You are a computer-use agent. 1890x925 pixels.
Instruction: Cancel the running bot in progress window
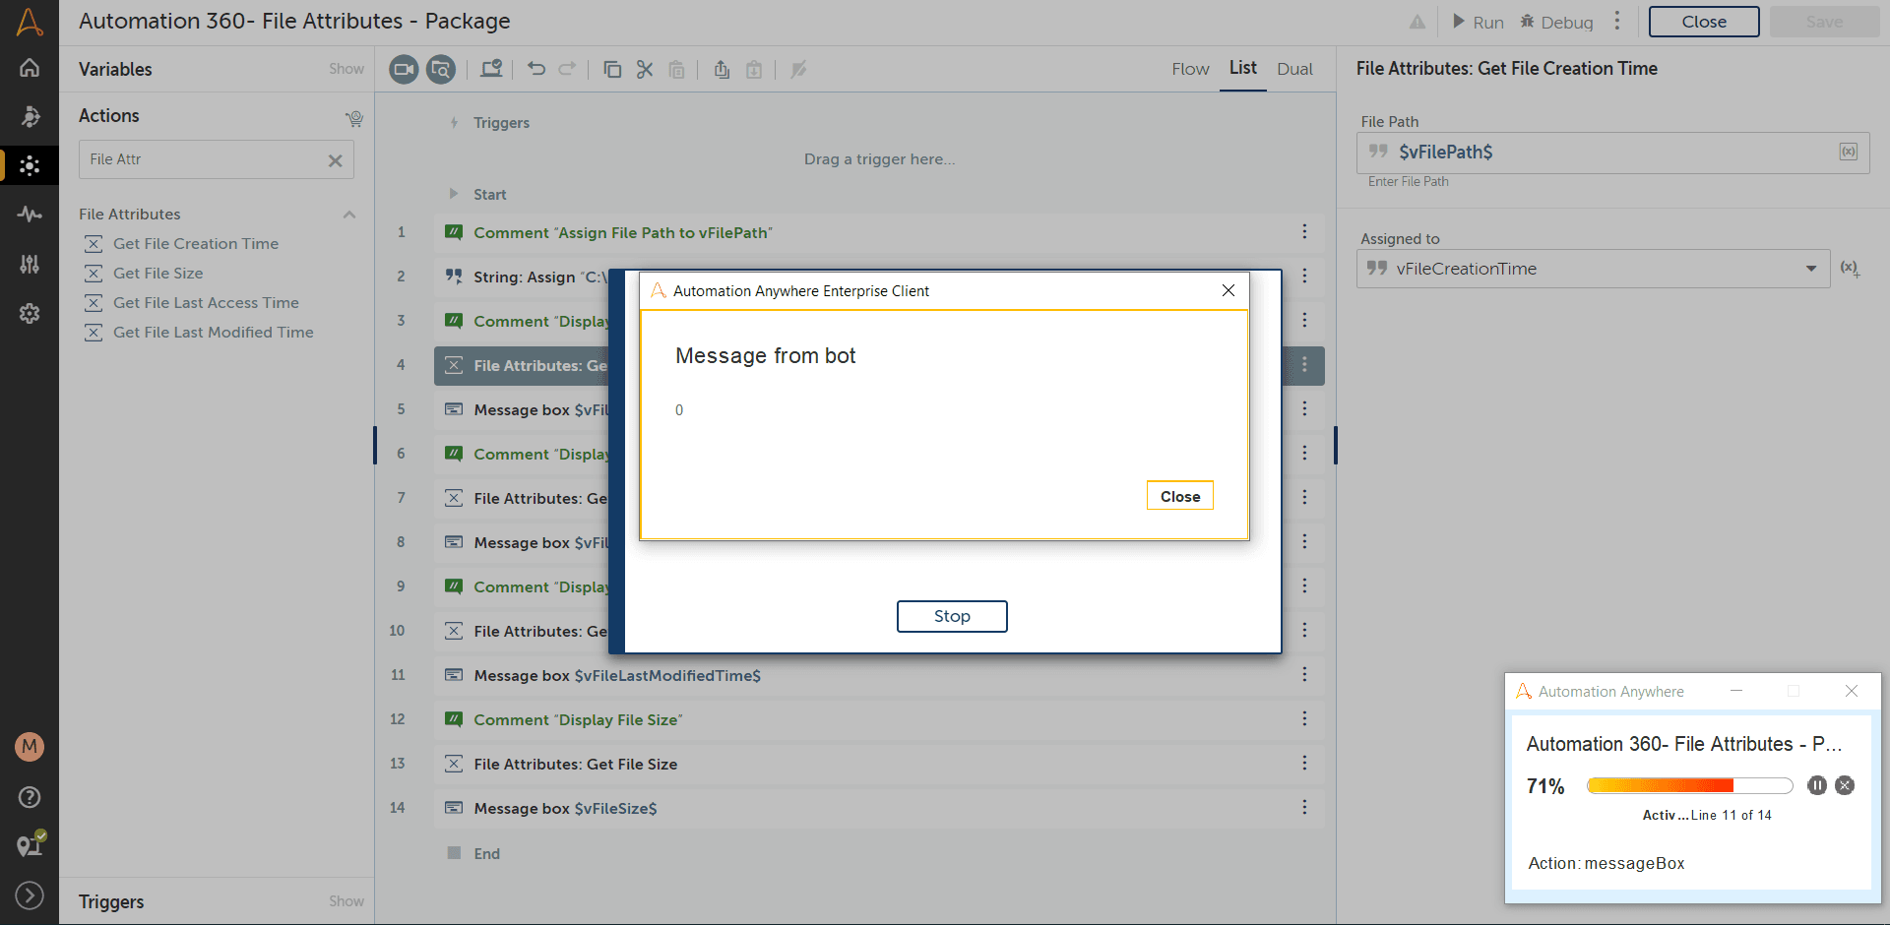[x=1846, y=785]
